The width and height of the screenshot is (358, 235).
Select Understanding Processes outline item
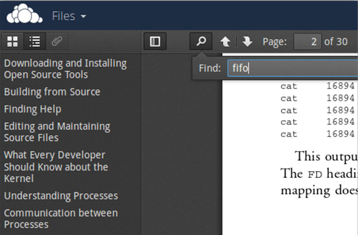click(x=61, y=196)
